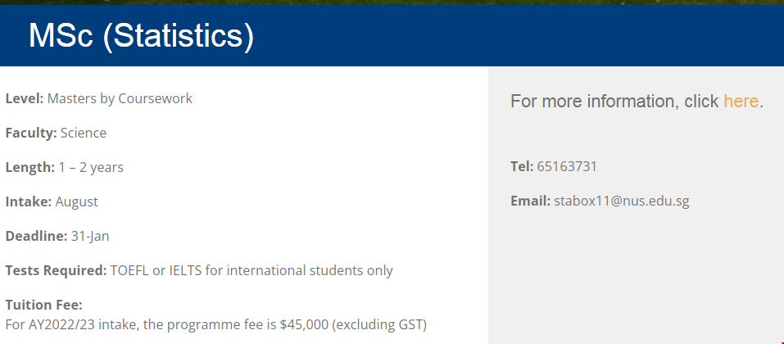Click the "Length:" bold label

(x=29, y=167)
